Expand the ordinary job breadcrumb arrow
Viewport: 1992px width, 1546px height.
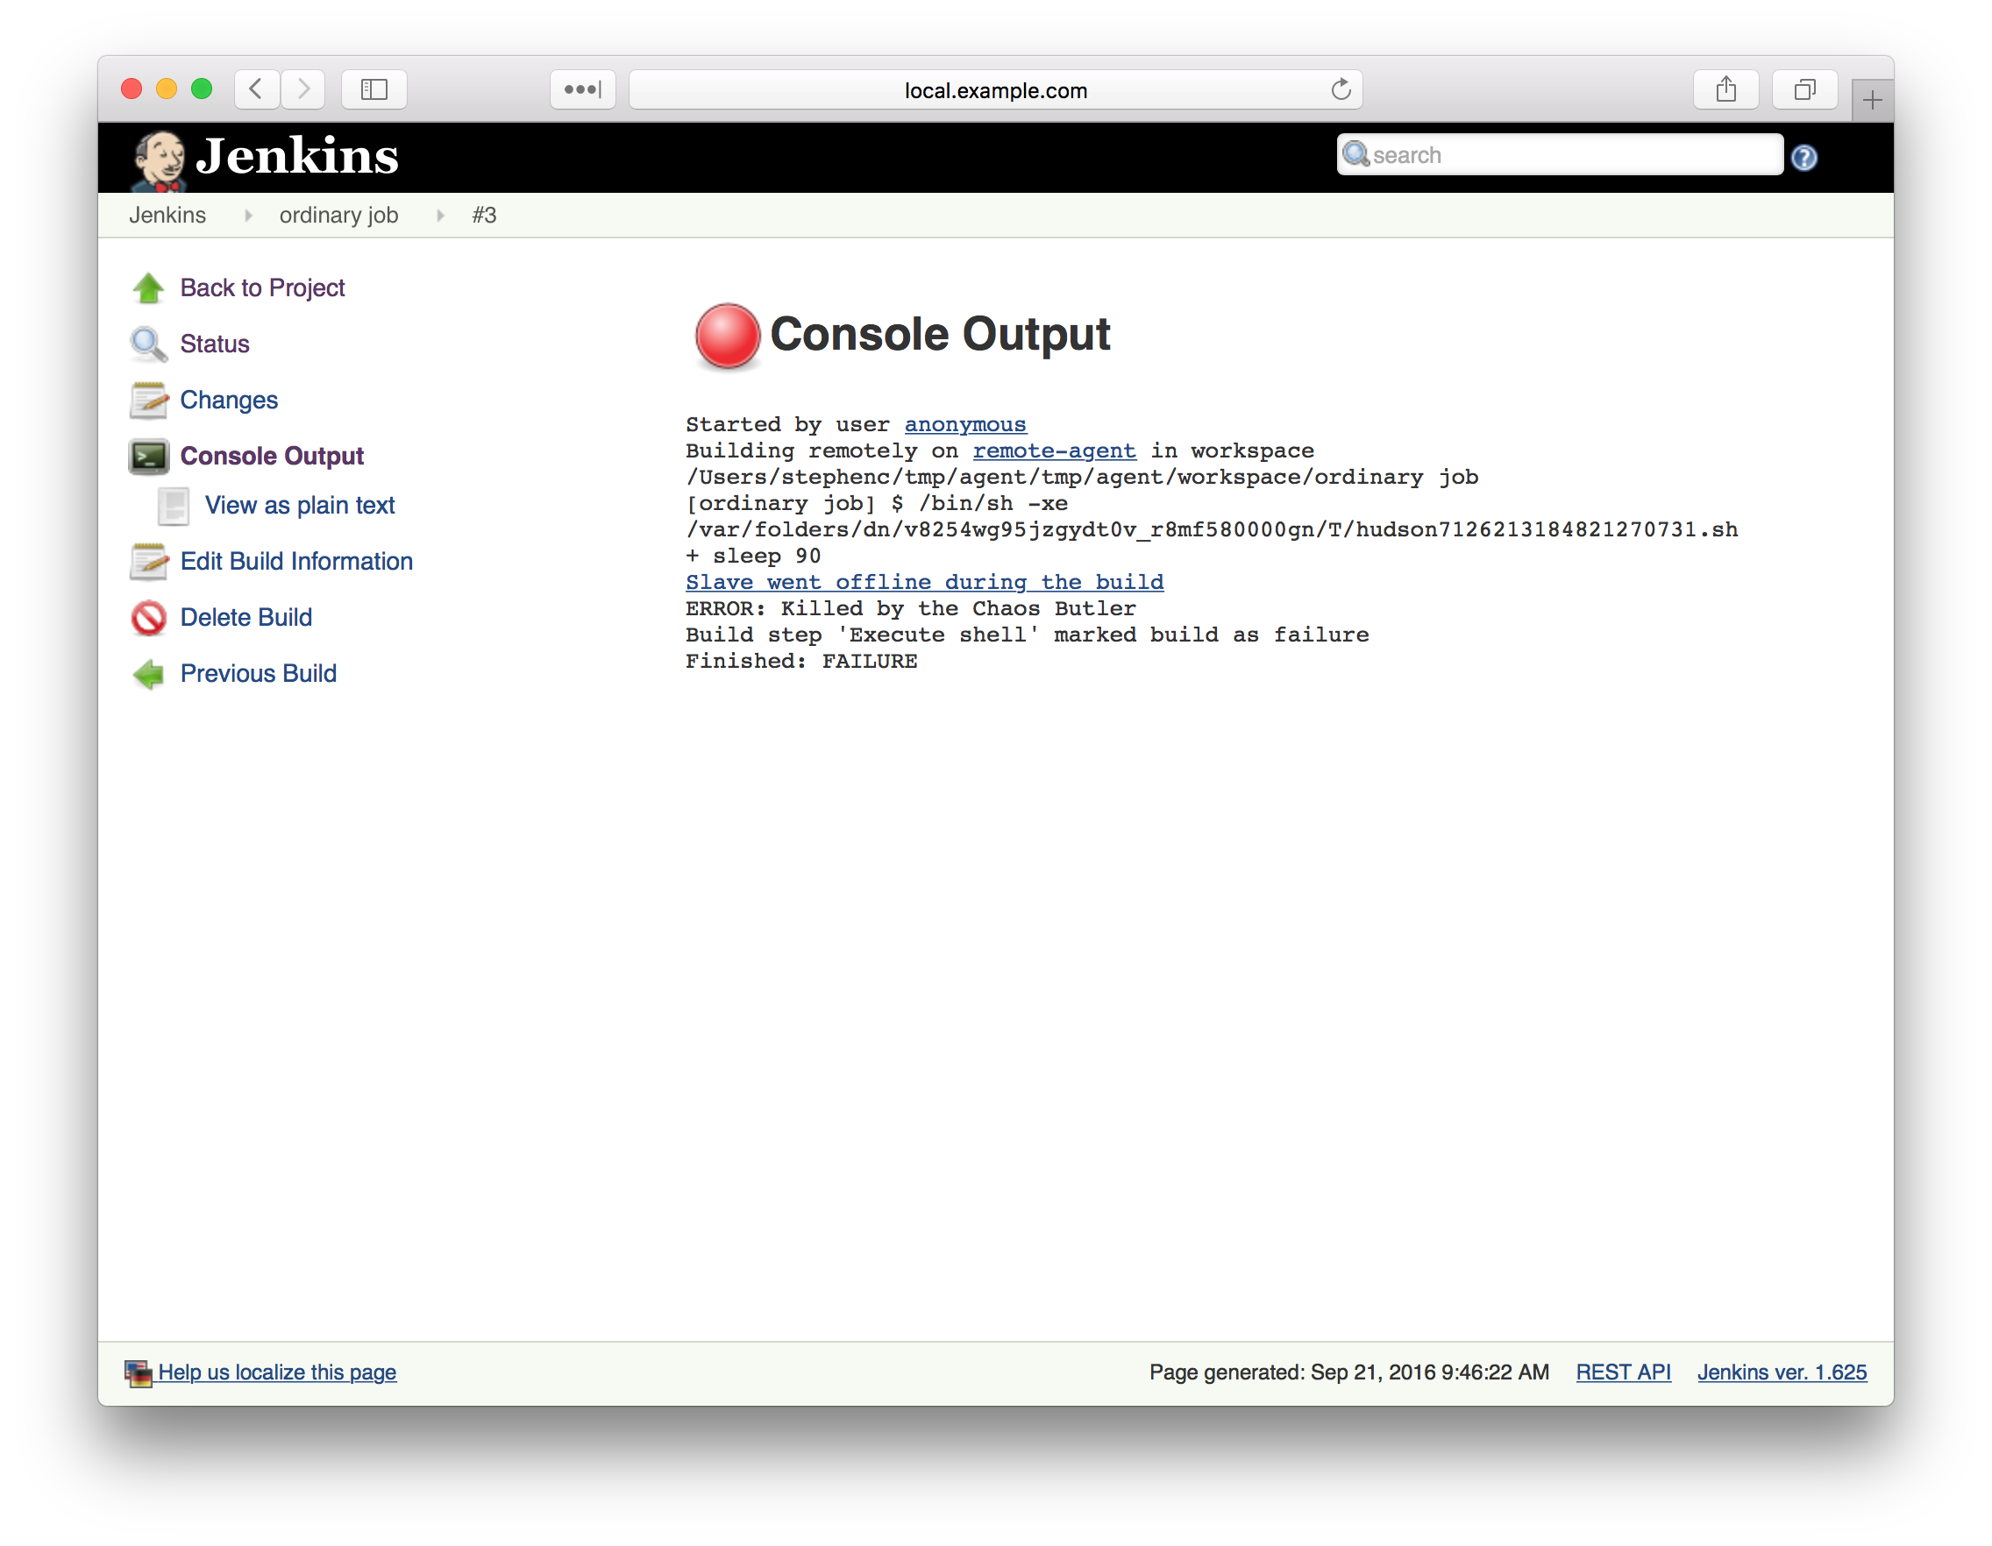pos(440,216)
